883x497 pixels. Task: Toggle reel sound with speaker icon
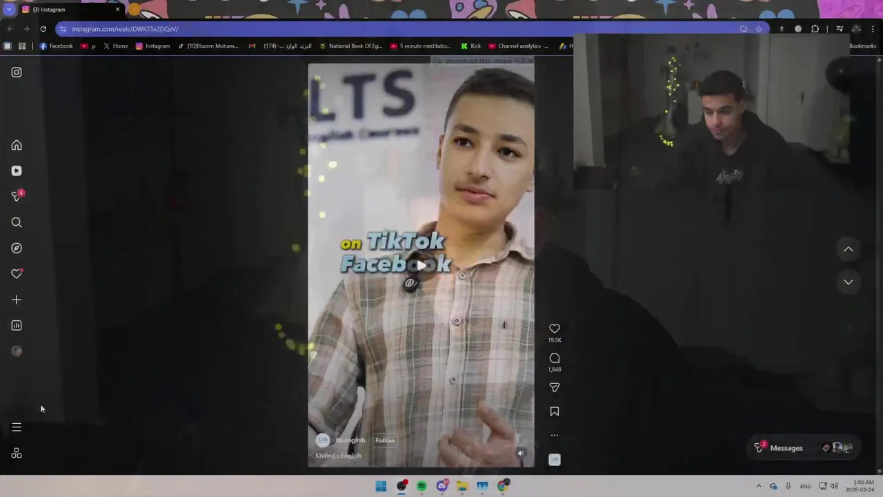pyautogui.click(x=521, y=454)
